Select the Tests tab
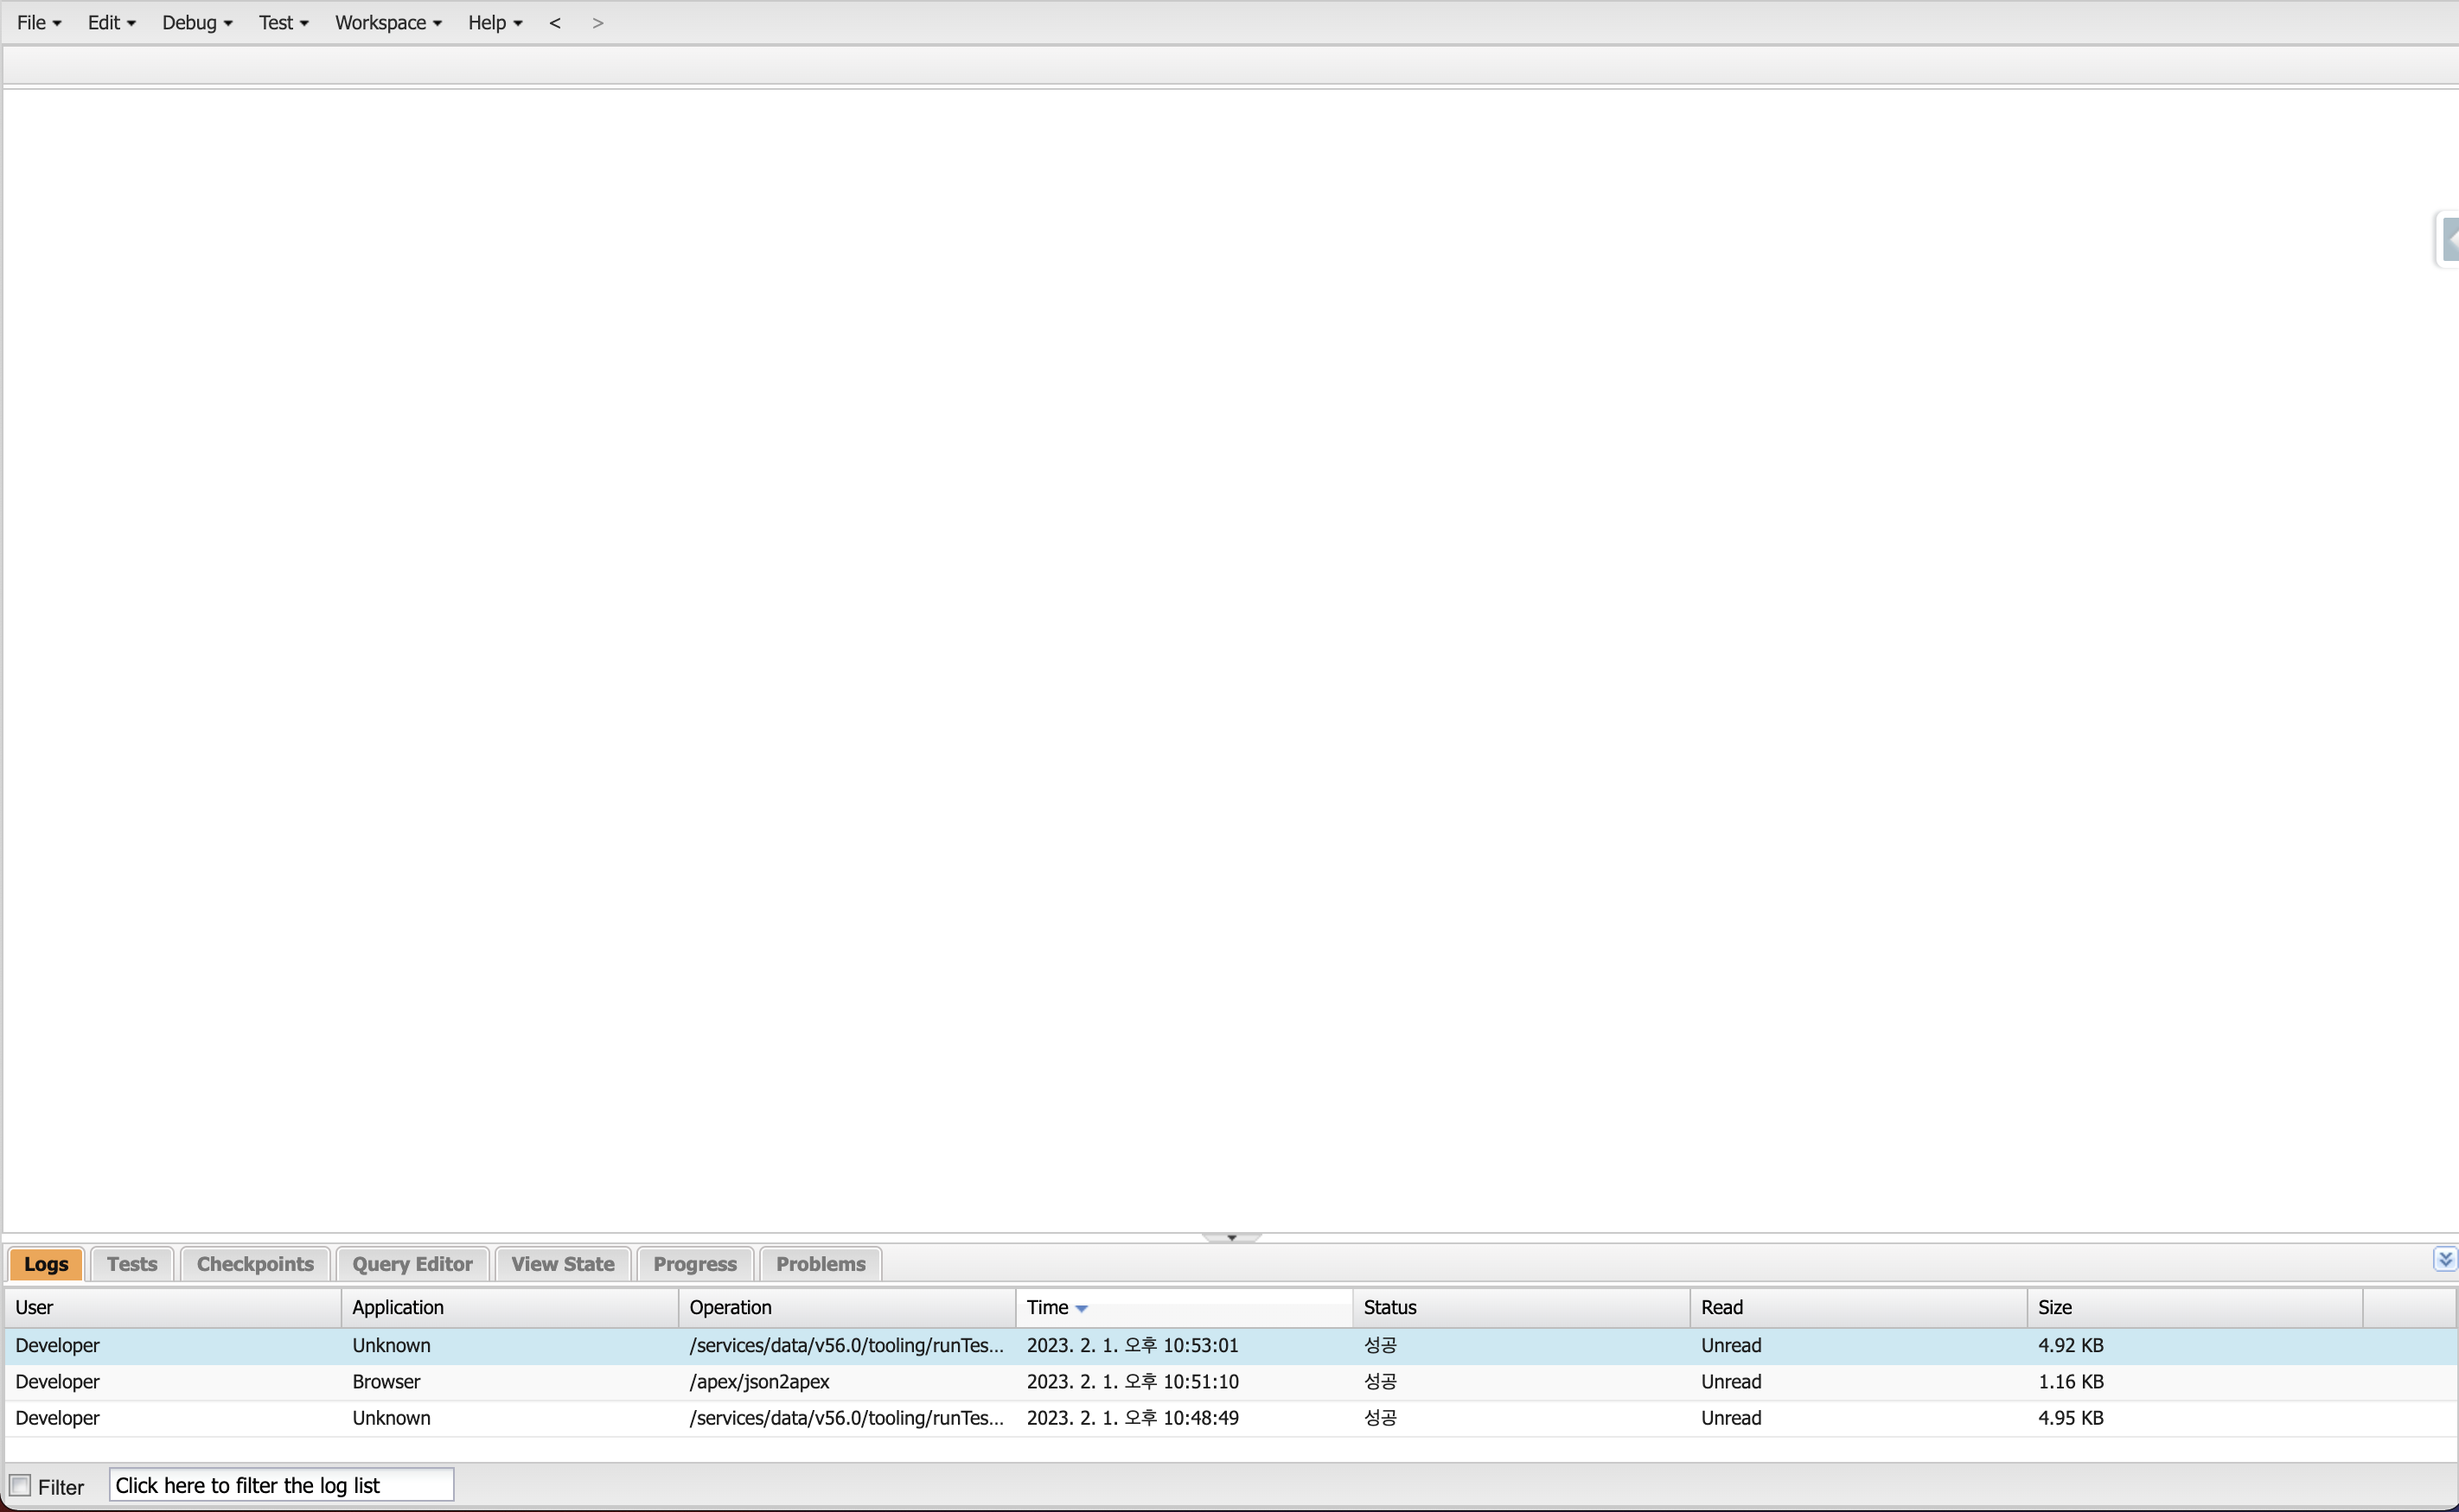This screenshot has width=2459, height=1512. click(x=132, y=1264)
